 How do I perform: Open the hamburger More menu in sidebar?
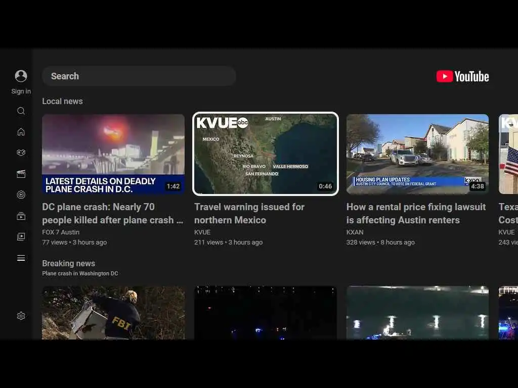coord(21,258)
